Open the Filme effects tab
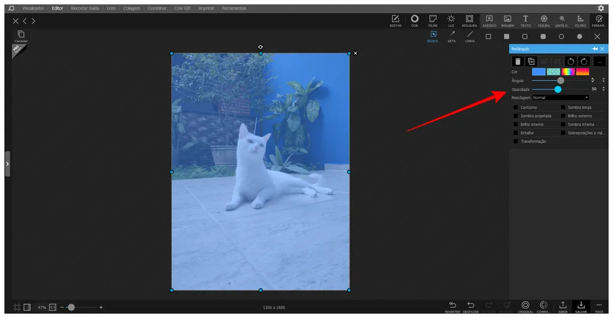This screenshot has height=318, width=613. (x=433, y=21)
